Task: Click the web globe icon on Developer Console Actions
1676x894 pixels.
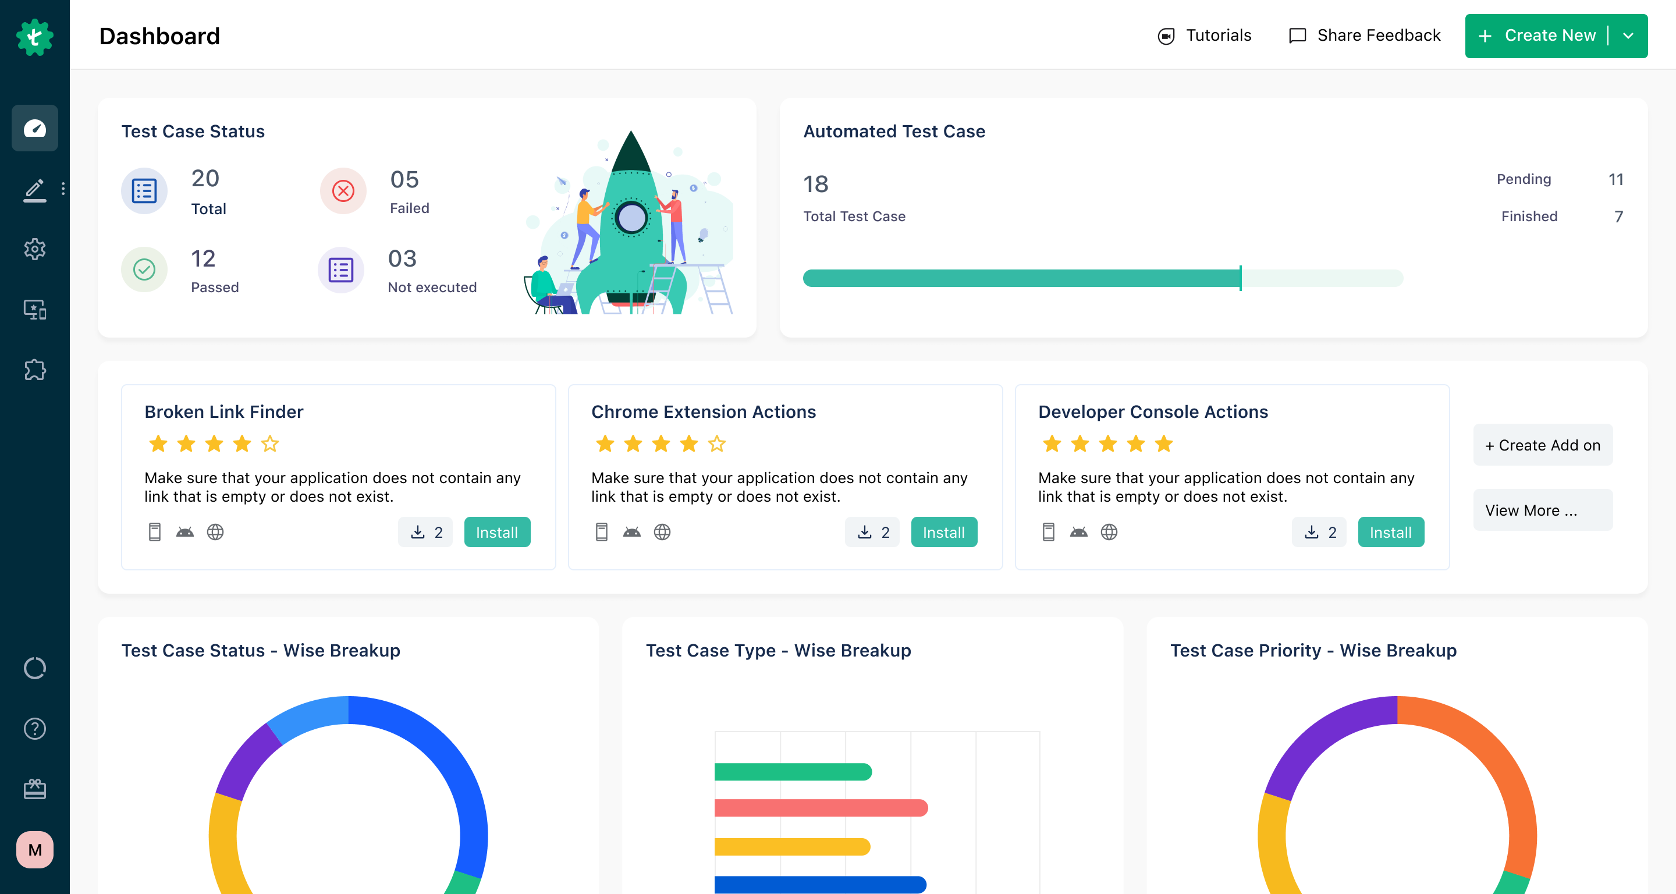Action: click(x=1109, y=531)
